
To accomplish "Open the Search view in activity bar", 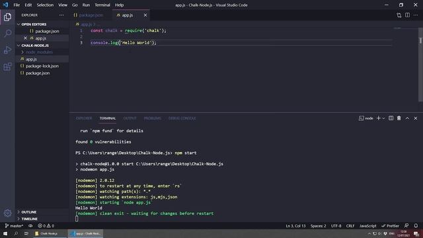I will [x=7, y=34].
